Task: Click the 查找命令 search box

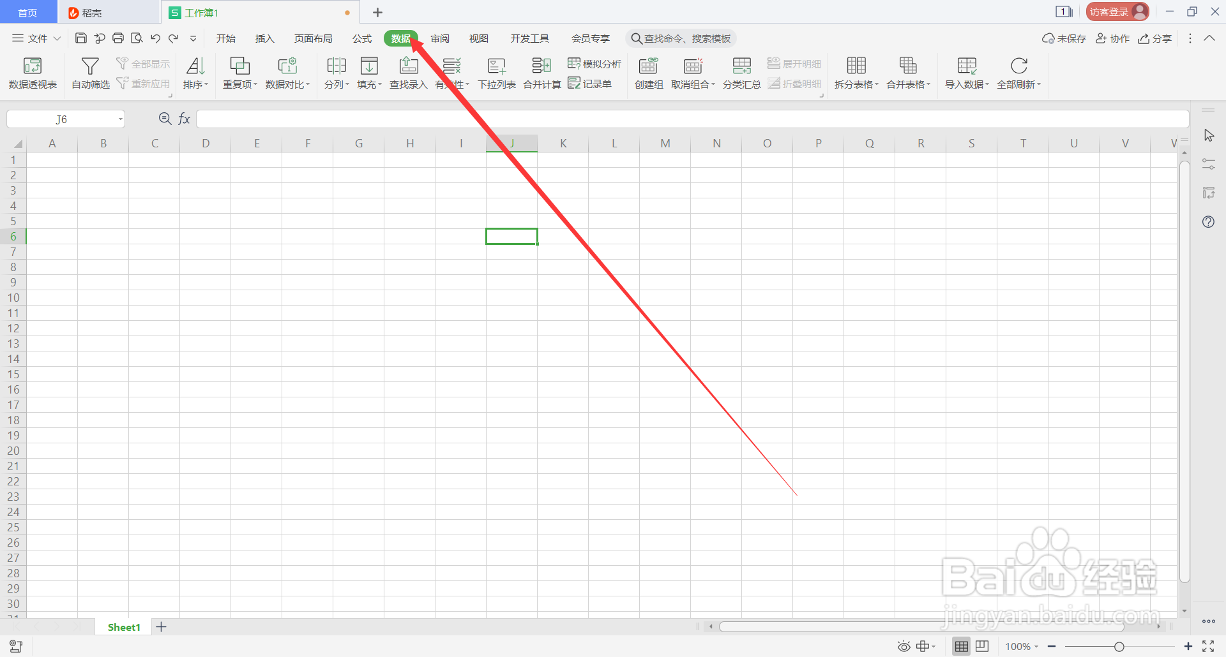Action: coord(681,38)
